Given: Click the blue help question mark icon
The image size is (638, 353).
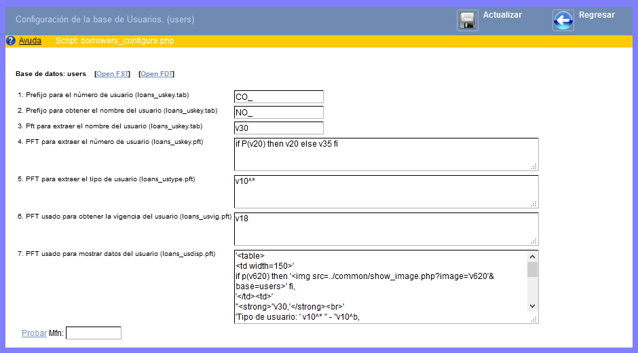Looking at the screenshot, I should tap(10, 41).
